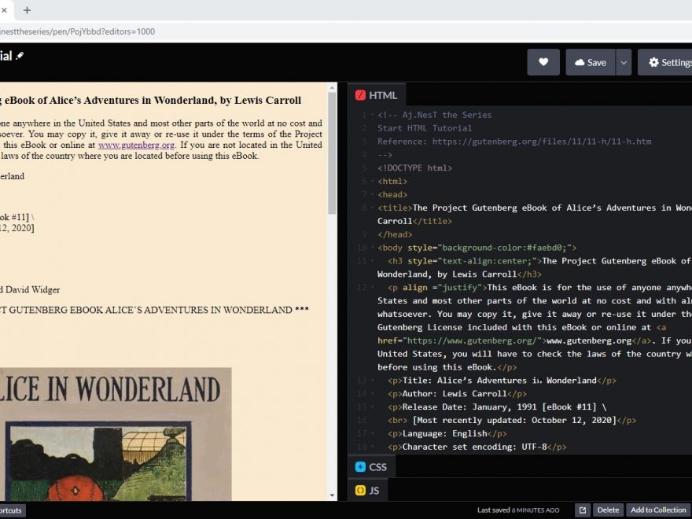Fold the code block at line 10

tap(372, 248)
